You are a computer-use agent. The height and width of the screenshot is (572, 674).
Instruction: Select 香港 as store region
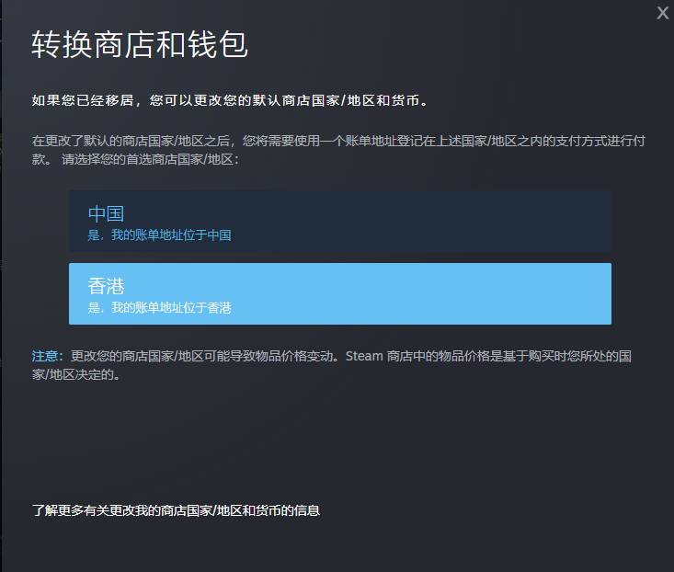tap(339, 293)
